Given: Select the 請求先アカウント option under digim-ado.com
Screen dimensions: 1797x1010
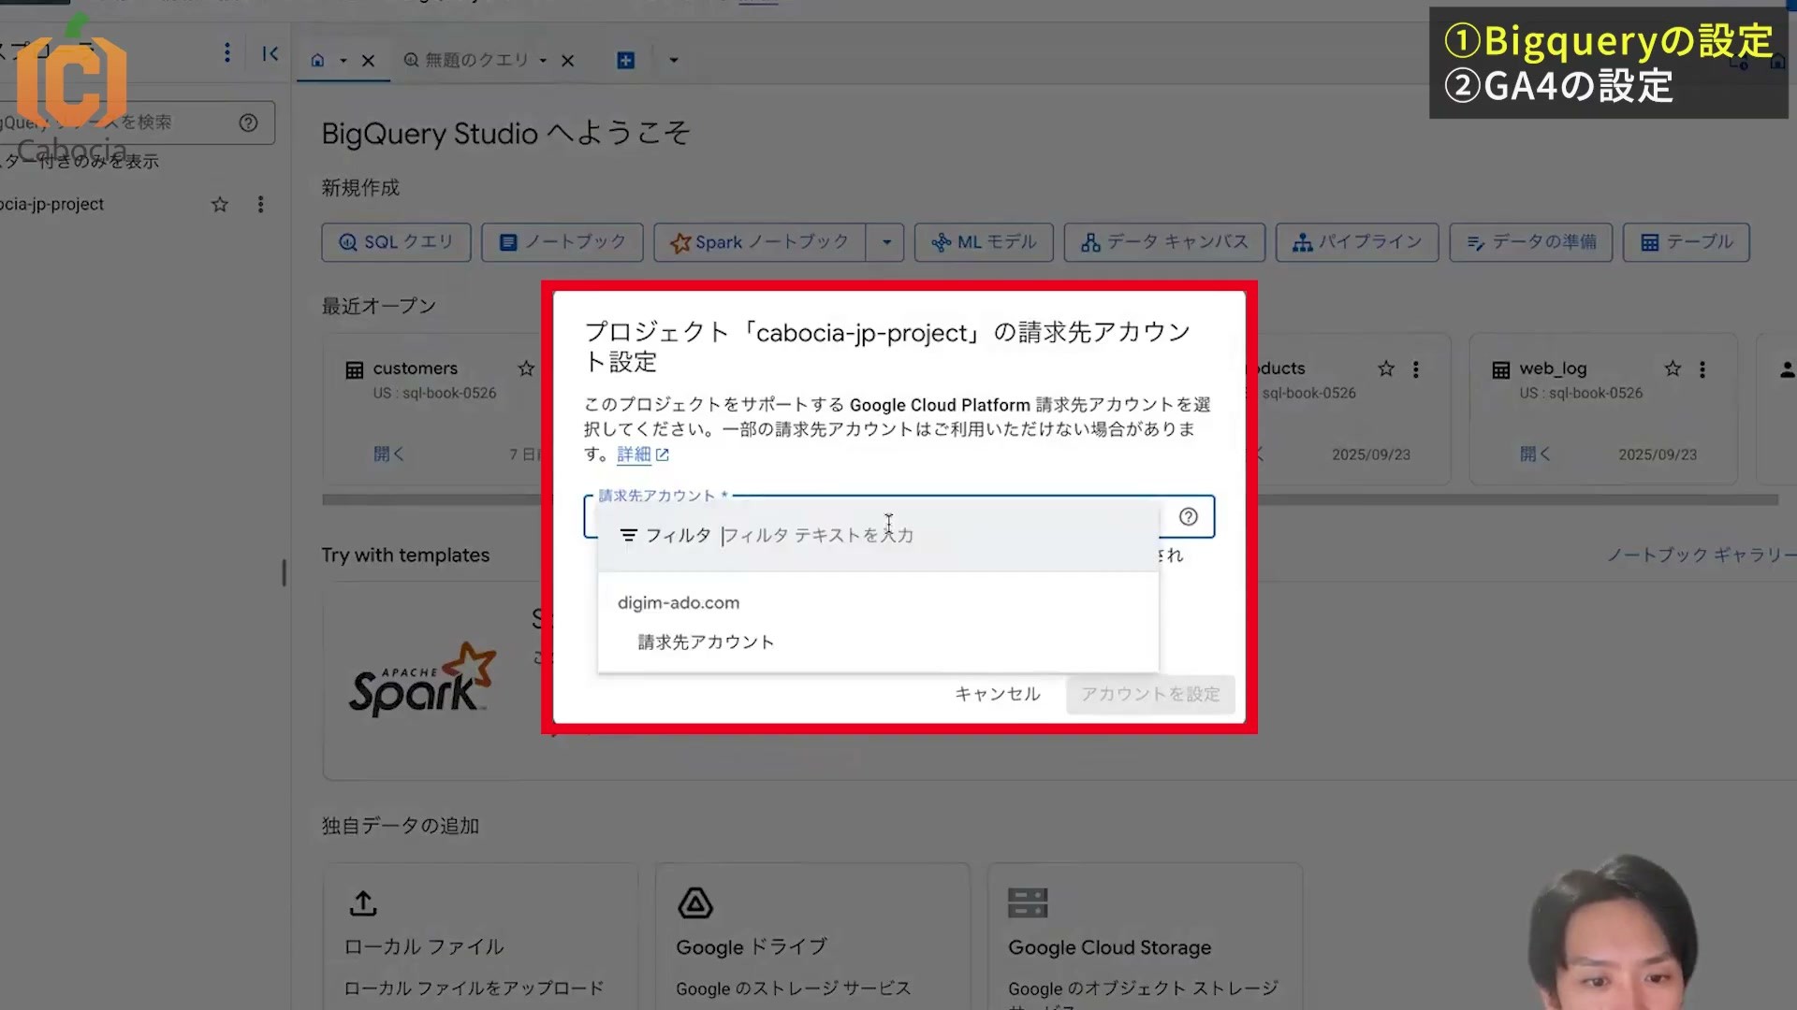Looking at the screenshot, I should click(x=706, y=642).
